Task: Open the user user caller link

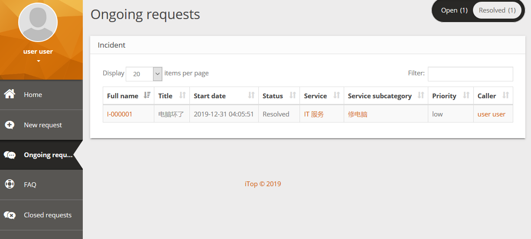Action: tap(491, 114)
